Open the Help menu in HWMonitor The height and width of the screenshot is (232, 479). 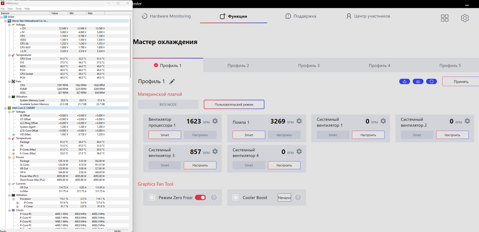click(27, 9)
